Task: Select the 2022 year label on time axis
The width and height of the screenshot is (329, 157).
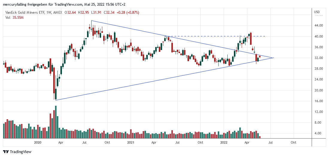Action: pyautogui.click(x=224, y=143)
